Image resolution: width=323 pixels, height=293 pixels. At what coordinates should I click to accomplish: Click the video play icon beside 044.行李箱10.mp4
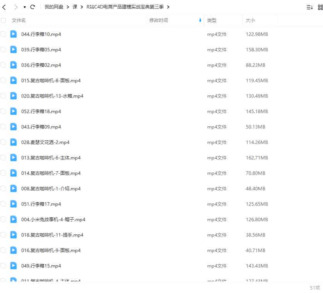(14, 34)
